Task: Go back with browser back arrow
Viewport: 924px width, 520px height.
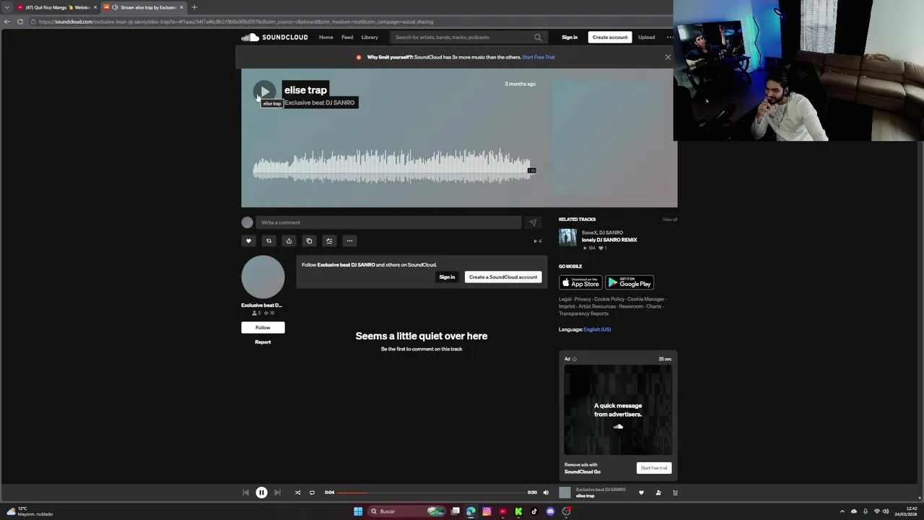Action: coord(6,22)
